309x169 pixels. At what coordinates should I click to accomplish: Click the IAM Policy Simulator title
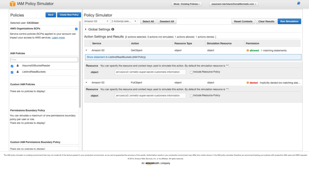(35, 4)
